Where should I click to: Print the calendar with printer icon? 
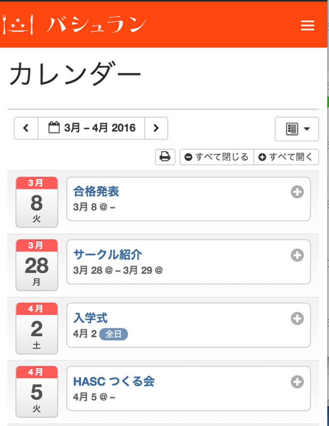(x=165, y=157)
